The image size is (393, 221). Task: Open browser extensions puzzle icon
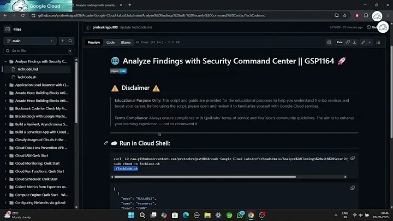click(x=366, y=15)
